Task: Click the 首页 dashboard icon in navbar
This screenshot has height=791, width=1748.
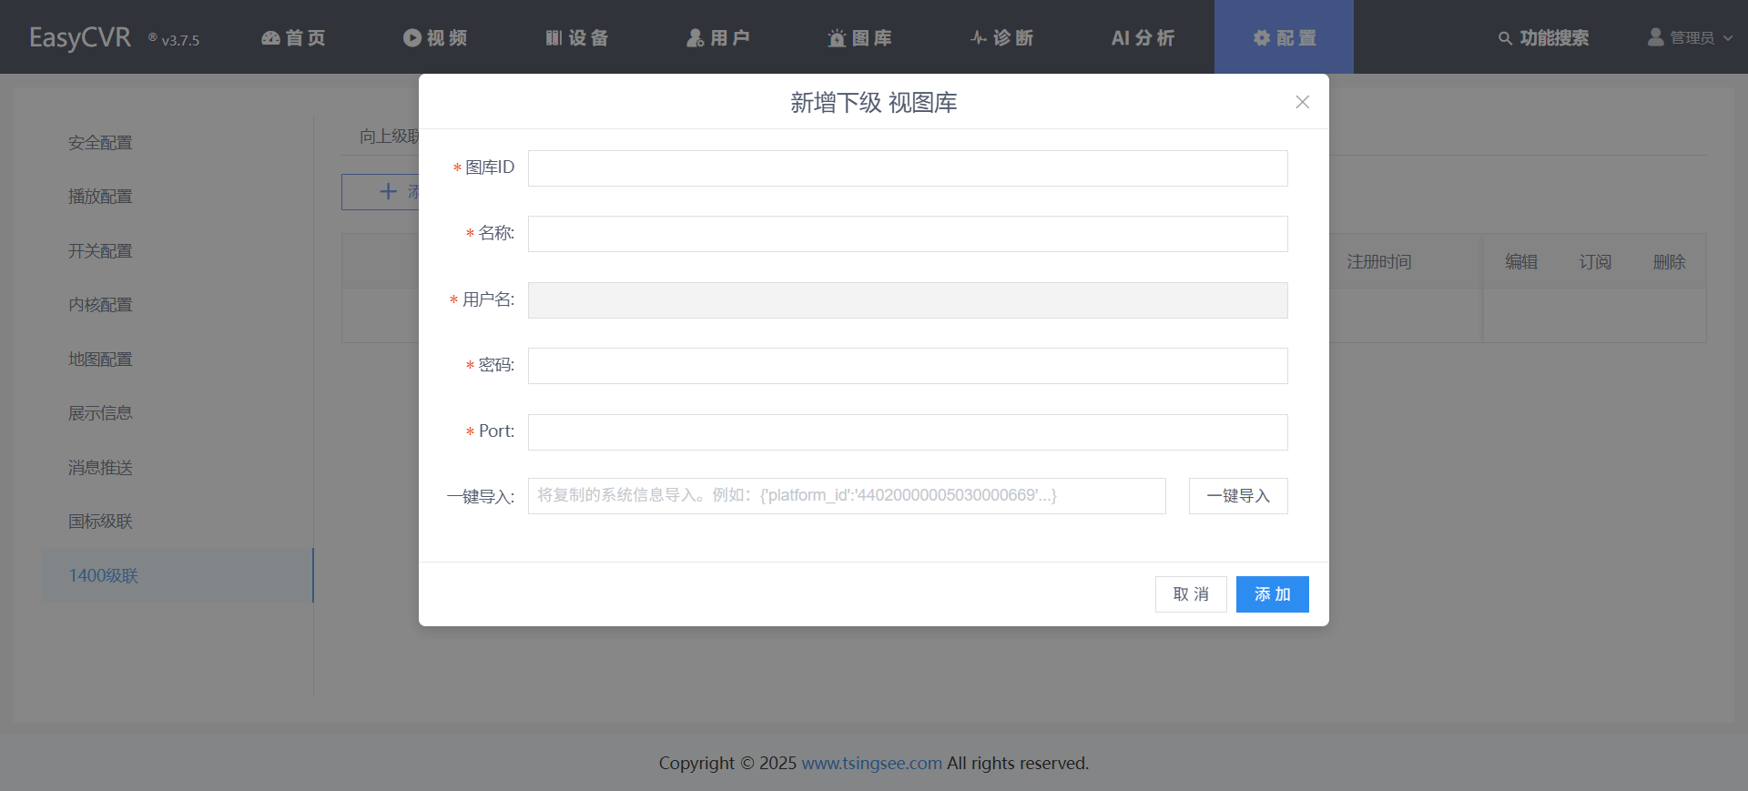Action: pos(270,38)
